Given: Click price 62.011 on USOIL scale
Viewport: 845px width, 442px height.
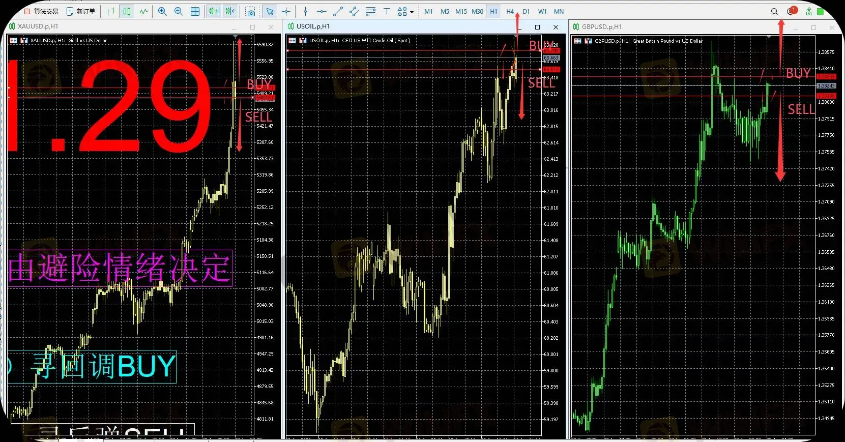Looking at the screenshot, I should (551, 191).
